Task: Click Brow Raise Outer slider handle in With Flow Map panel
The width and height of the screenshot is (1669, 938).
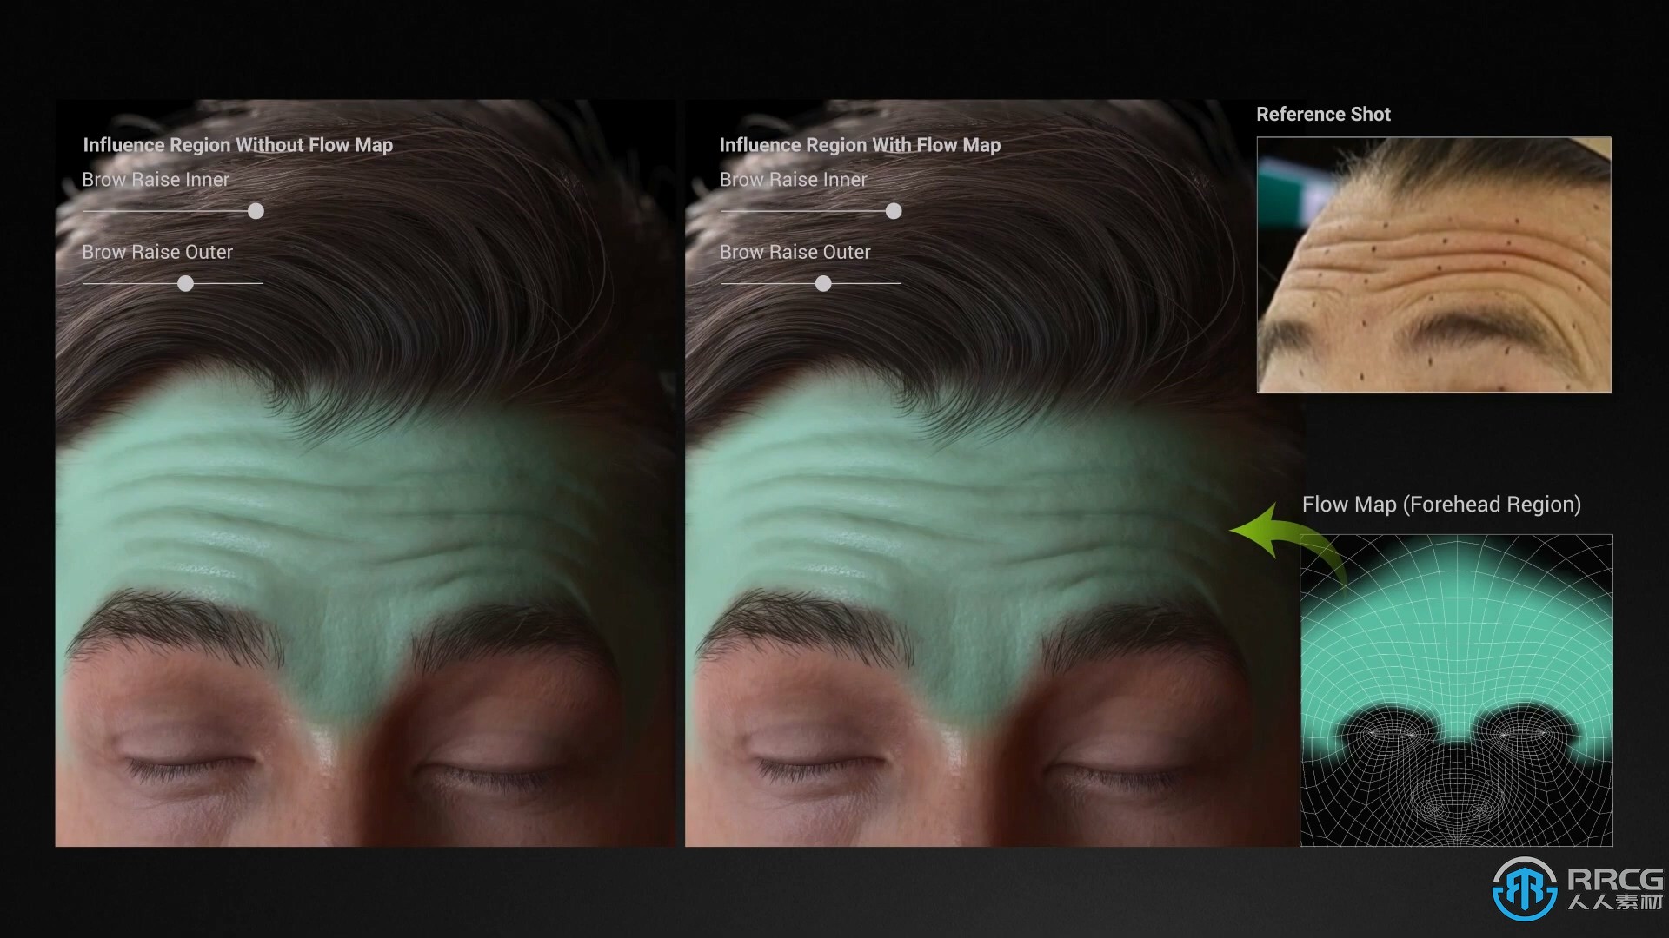Action: tap(823, 283)
